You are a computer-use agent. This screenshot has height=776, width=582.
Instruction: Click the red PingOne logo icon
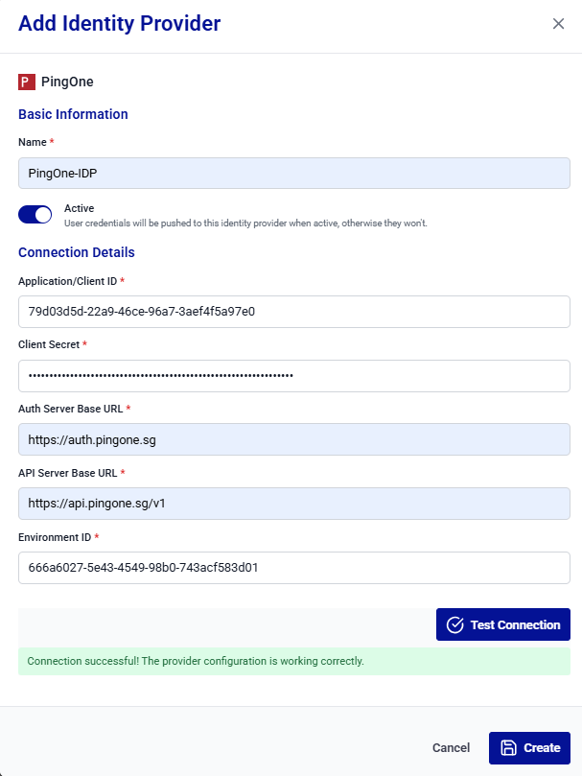point(27,82)
